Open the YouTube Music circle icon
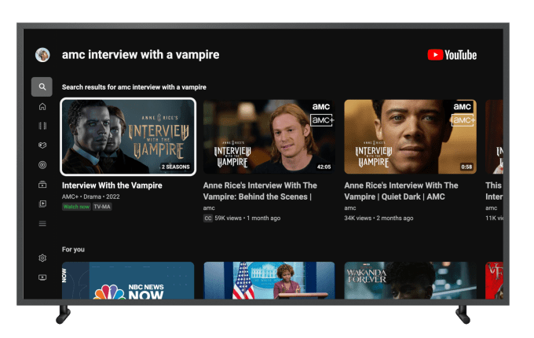 tap(42, 165)
